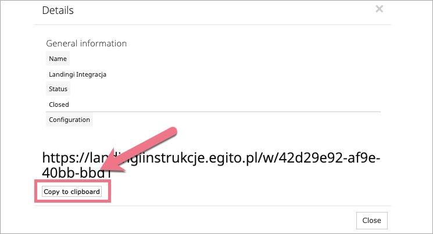Click the Status field label
This screenshot has height=234, width=433.
(x=58, y=89)
